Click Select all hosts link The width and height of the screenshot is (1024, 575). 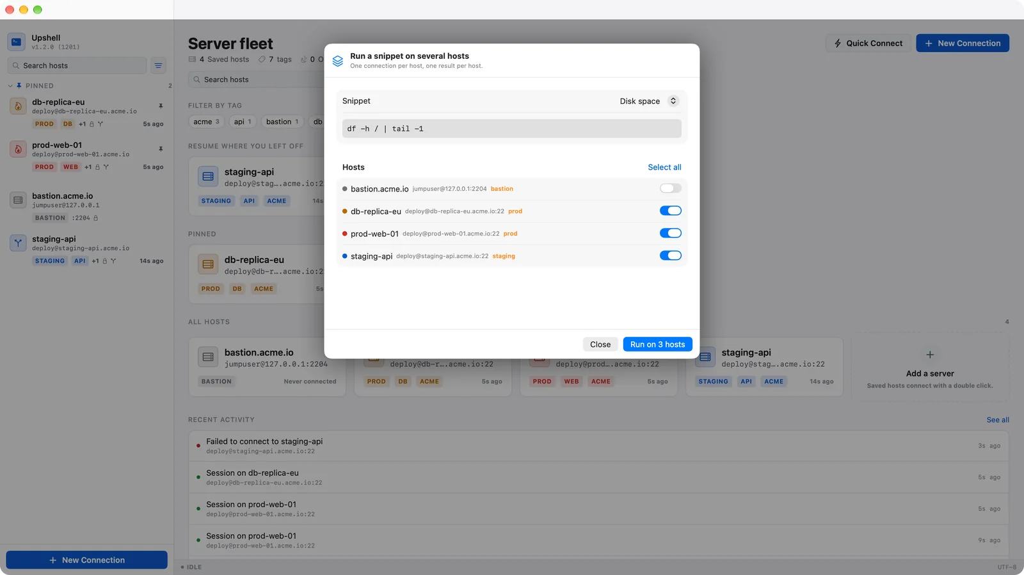pyautogui.click(x=664, y=167)
